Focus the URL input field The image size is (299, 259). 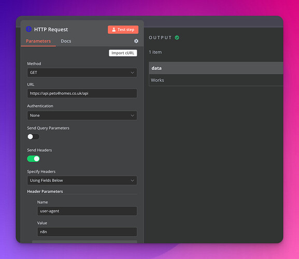click(x=82, y=93)
